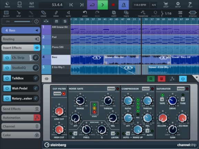The image size is (199, 149).
Task: Expand the Send Effects section
Action: click(21, 109)
